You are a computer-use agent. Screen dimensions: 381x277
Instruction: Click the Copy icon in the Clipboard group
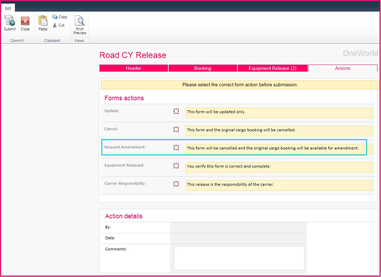(x=59, y=16)
